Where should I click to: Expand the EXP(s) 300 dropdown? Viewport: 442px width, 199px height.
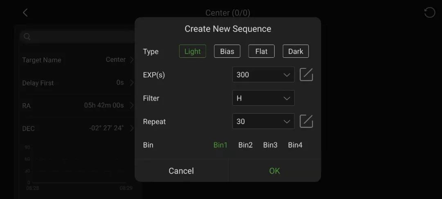click(x=263, y=75)
